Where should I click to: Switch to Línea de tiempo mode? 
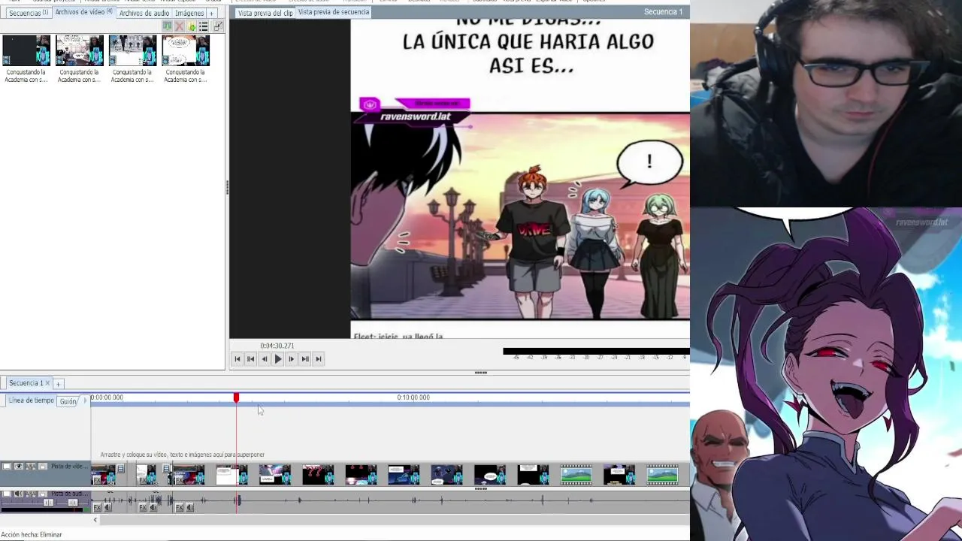31,400
